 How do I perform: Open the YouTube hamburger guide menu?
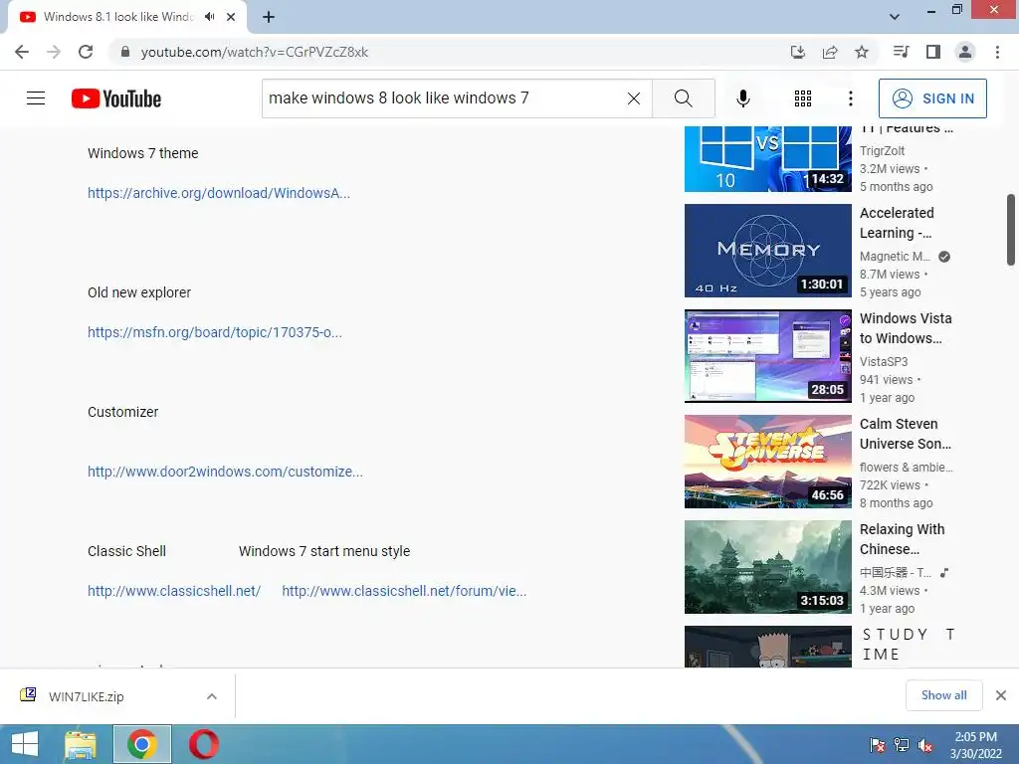tap(36, 98)
